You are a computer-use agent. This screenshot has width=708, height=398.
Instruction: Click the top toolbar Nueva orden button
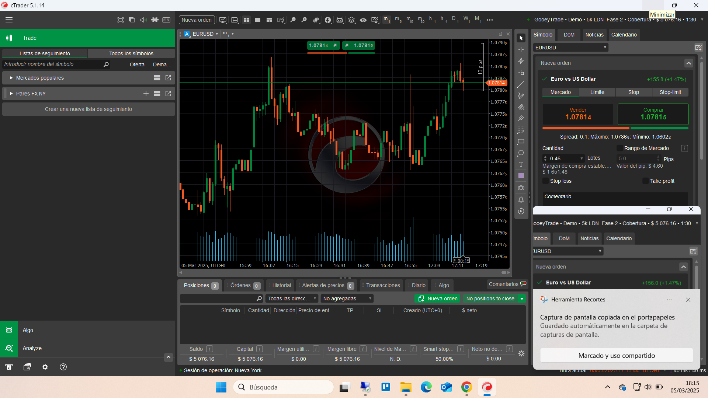tap(197, 20)
